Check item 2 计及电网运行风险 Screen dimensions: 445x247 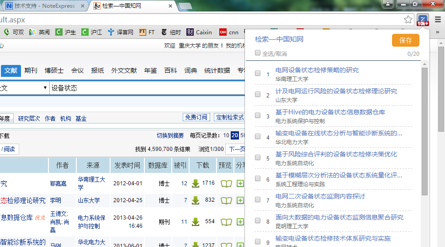coord(258,94)
